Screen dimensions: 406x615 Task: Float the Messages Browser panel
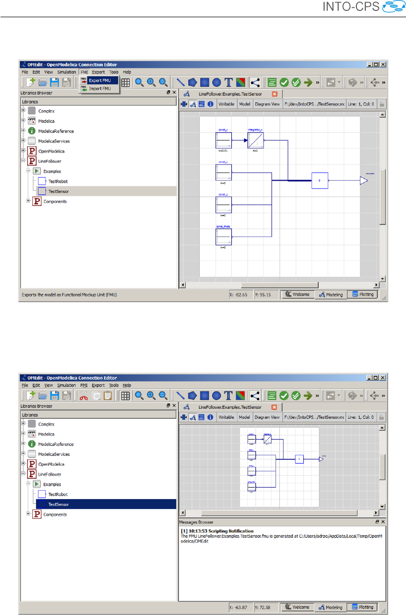[x=377, y=522]
